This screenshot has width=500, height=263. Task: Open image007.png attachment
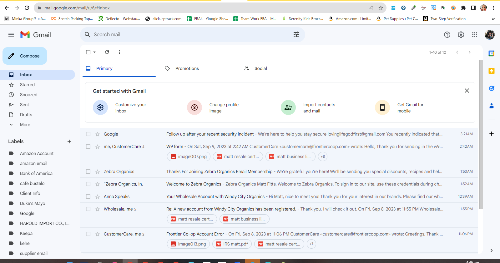189,156
